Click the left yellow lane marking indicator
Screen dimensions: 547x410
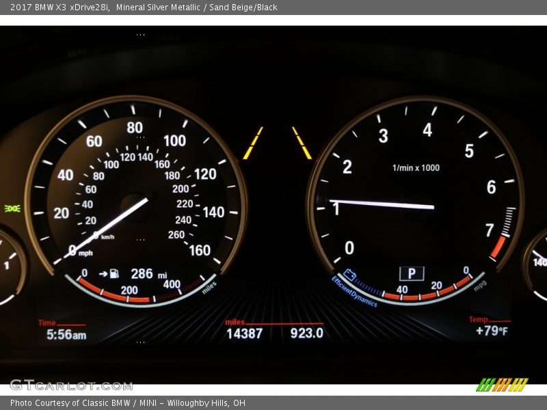click(x=253, y=143)
